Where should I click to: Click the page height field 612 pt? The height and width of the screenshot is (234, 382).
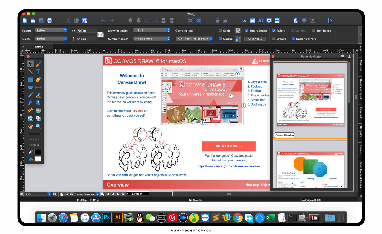pos(86,39)
